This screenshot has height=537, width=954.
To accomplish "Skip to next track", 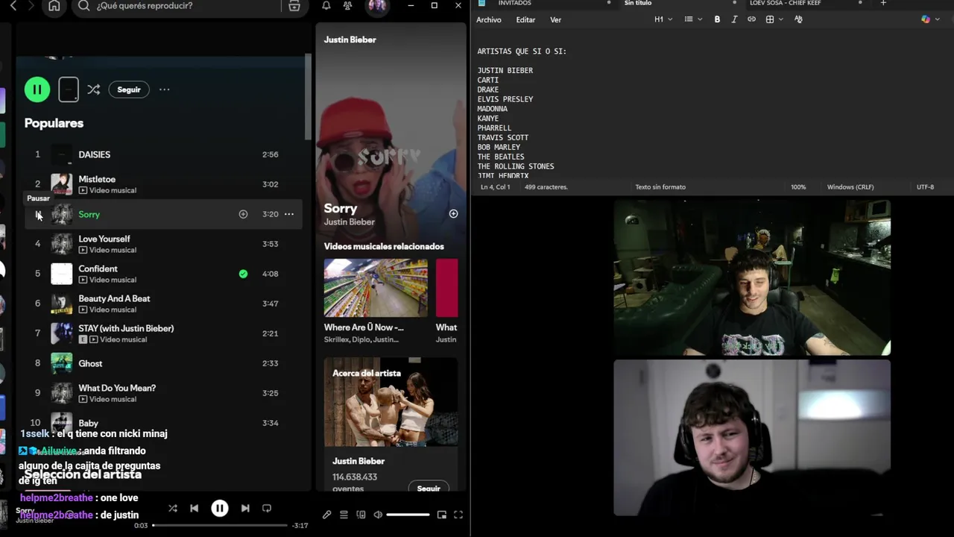I will (x=245, y=508).
